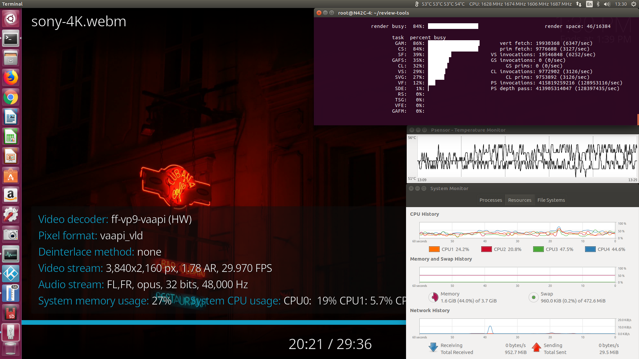The width and height of the screenshot is (639, 359).
Task: Close the review-tools terminal window
Action: pyautogui.click(x=319, y=13)
